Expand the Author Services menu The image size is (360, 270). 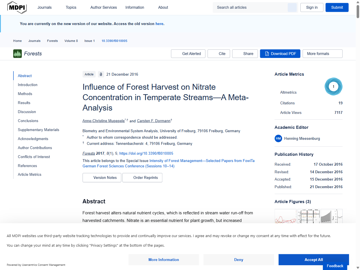click(x=103, y=8)
